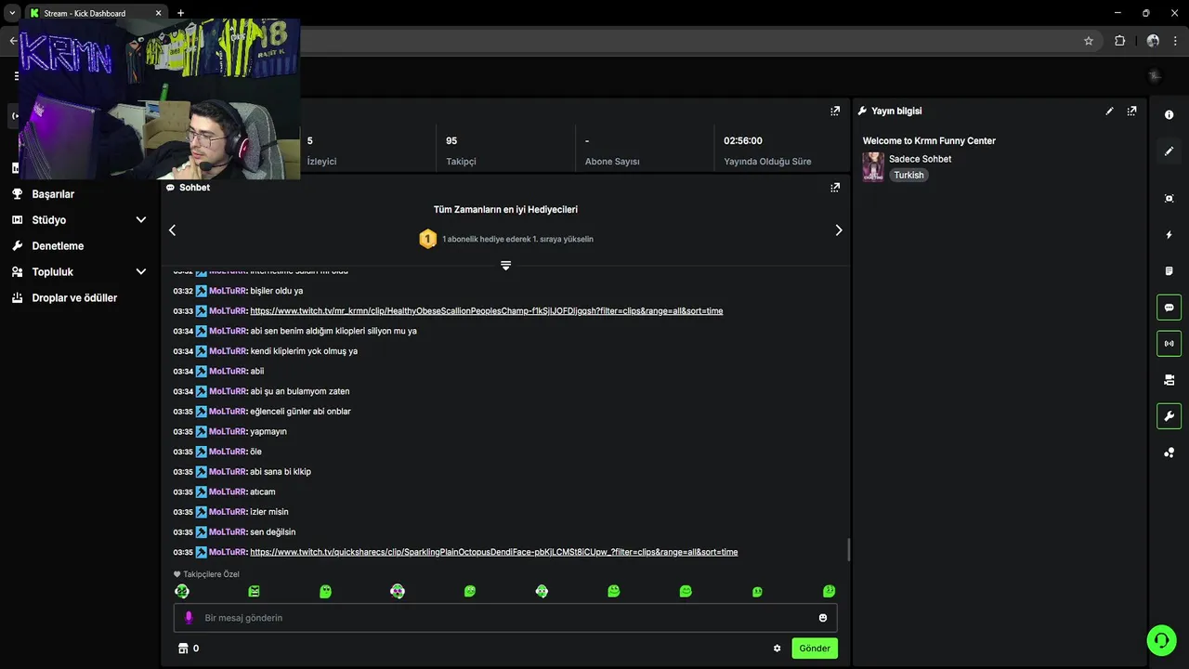The height and width of the screenshot is (669, 1189).
Task: Pop out the stream statistics panel
Action: point(835,111)
